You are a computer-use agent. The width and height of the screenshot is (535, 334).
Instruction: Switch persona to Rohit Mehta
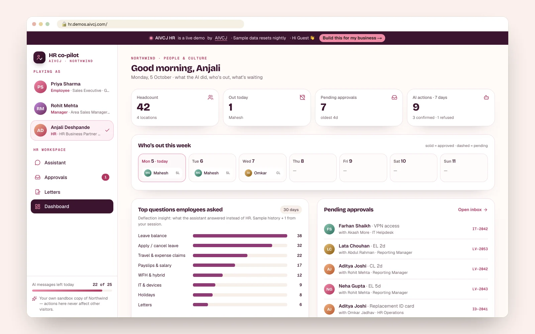click(72, 109)
